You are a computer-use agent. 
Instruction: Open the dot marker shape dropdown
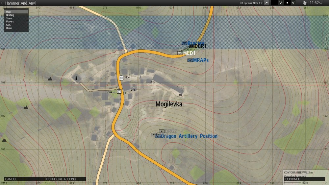tap(293, 3)
